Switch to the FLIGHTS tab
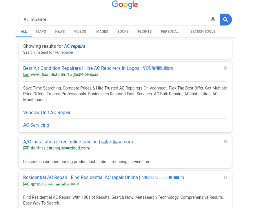 pos(145,32)
